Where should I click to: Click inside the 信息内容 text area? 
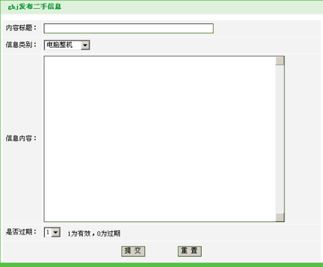[159, 139]
